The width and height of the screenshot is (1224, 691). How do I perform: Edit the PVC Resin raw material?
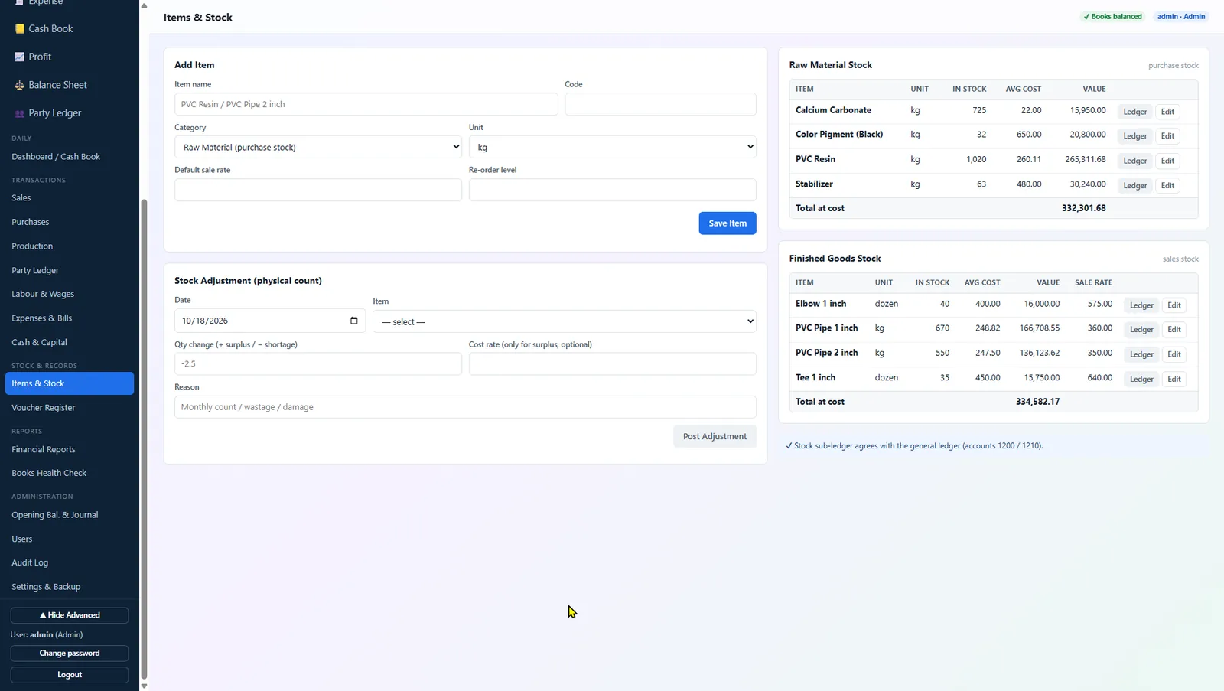[1167, 161]
